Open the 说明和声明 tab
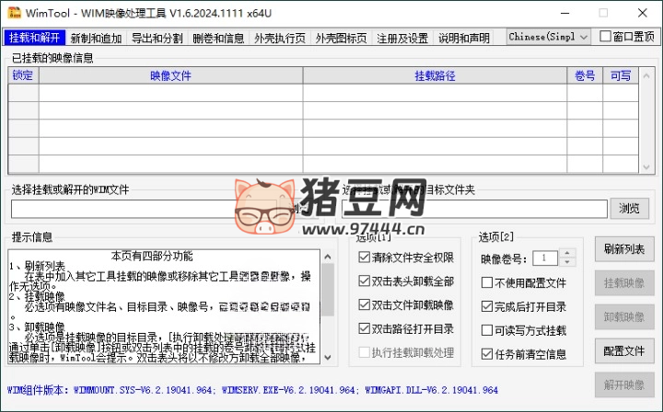Screen dimensions: 663x412 pos(463,38)
